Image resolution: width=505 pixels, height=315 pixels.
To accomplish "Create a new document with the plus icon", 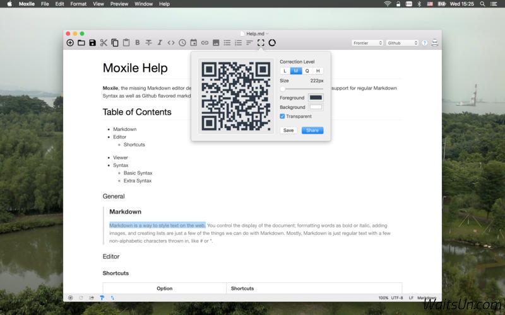I will [70, 43].
